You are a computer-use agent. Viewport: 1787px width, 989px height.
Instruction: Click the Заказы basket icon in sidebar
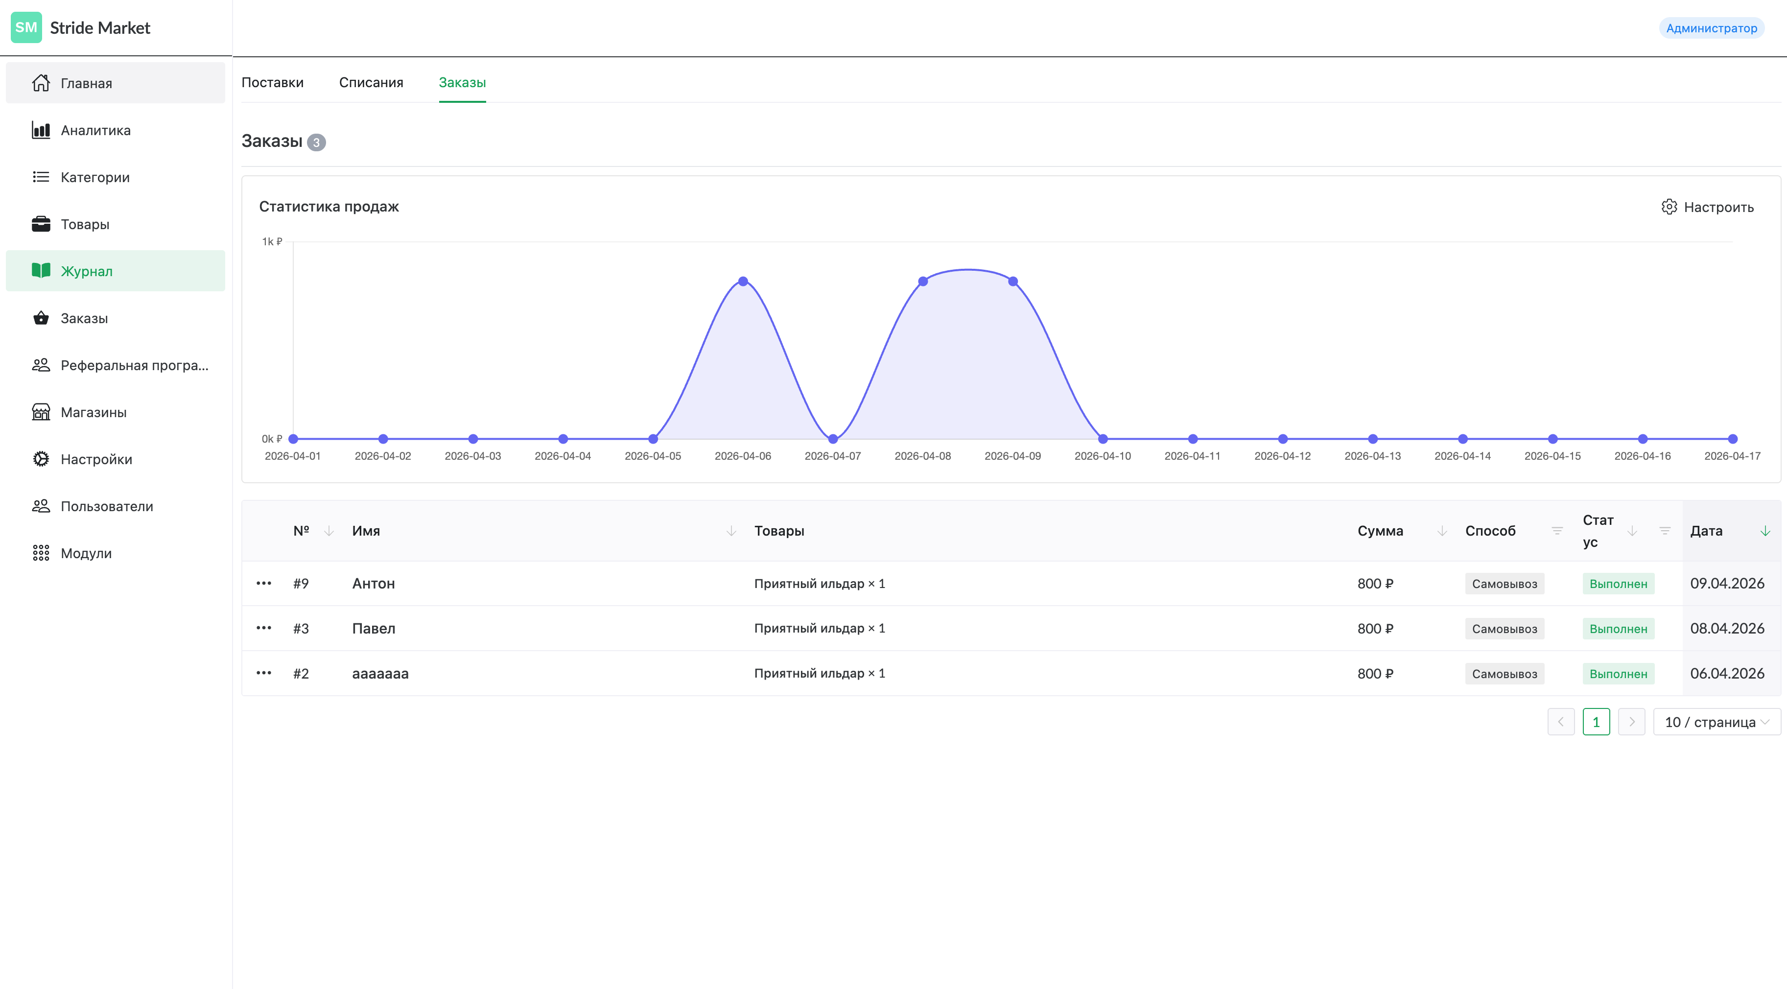click(41, 318)
